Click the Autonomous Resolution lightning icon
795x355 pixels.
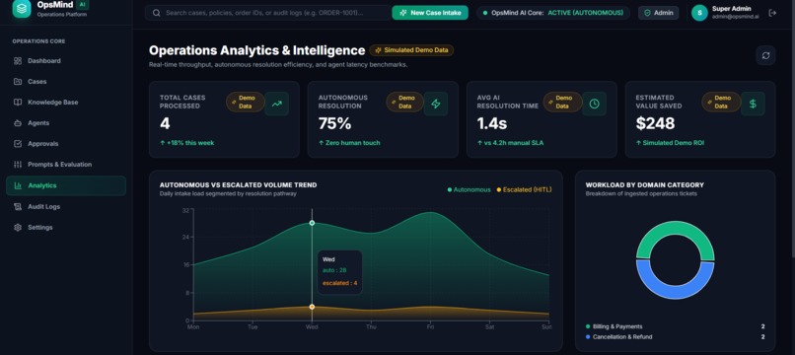[436, 104]
